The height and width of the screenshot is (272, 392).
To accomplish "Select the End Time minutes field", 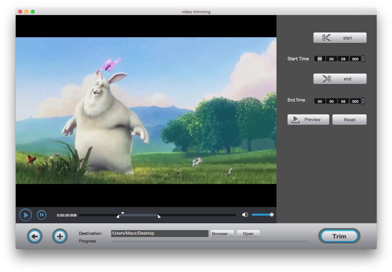I will (x=331, y=101).
